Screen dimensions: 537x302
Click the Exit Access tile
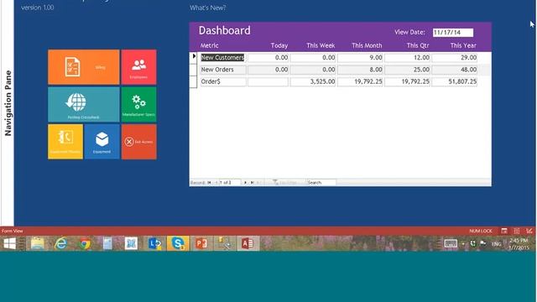(x=138, y=142)
